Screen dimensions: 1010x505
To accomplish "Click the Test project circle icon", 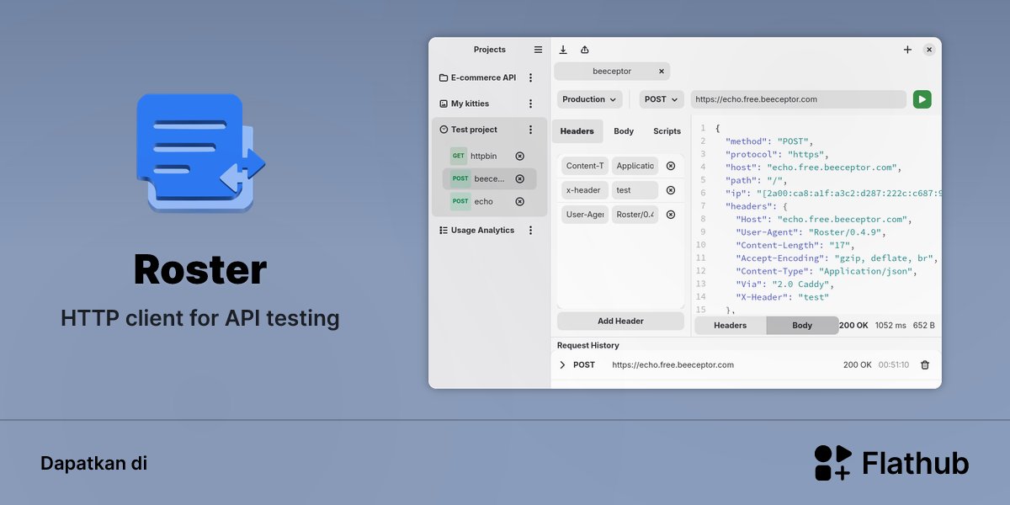I will 444,130.
